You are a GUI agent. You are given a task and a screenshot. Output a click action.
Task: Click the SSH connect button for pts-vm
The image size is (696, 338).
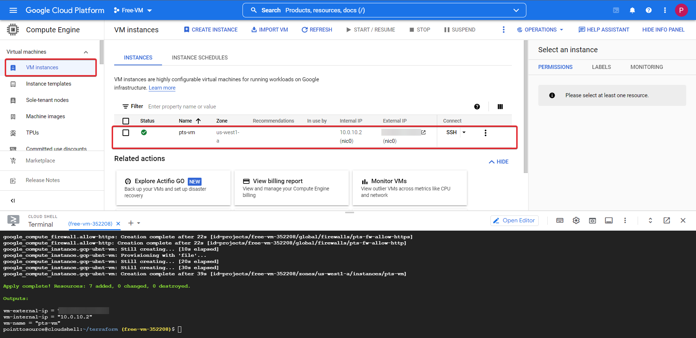coord(451,132)
